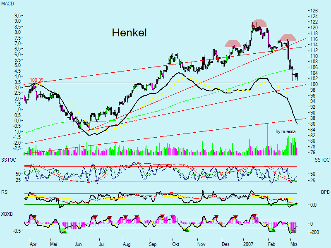Click the '76' price axis value

point(313,152)
